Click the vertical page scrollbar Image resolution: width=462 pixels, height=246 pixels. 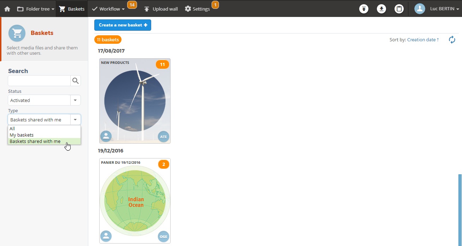460,210
